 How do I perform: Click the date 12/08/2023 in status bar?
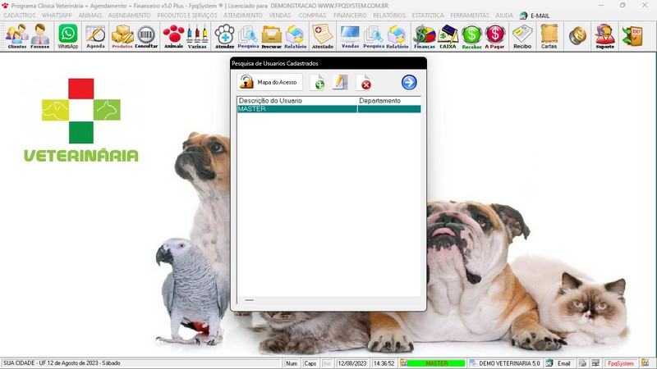352,363
